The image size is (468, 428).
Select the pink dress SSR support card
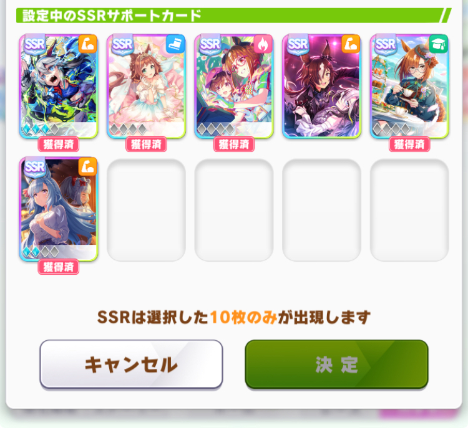coord(146,87)
